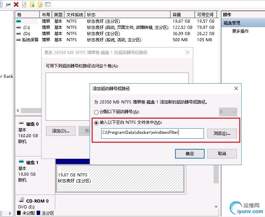The image size is (265, 217).
Task: Sort by the 状态 column header
Action: (x=128, y=15)
